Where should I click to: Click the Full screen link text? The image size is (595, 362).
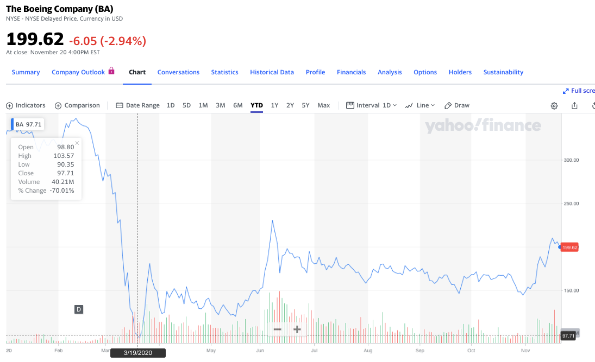tap(583, 91)
